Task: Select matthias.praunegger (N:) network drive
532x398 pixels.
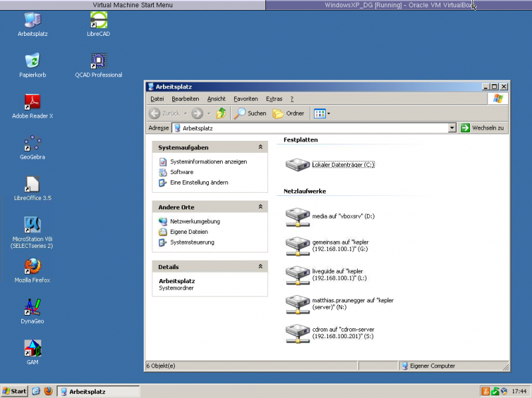Action: tap(340, 304)
